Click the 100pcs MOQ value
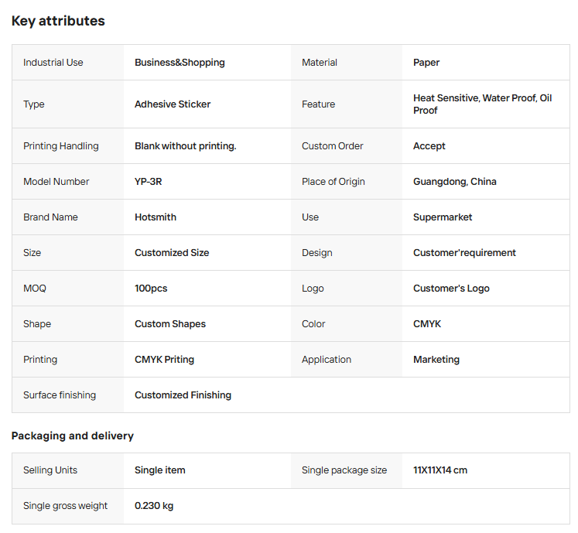Screen dimensions: 578x533 click(x=151, y=289)
